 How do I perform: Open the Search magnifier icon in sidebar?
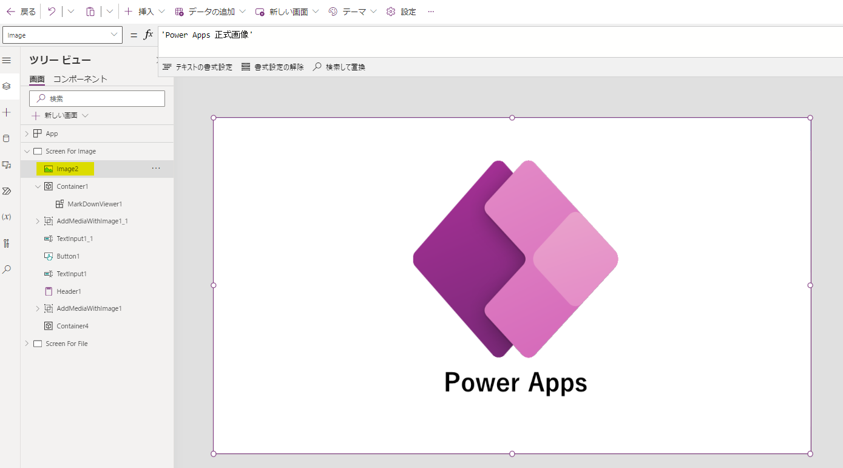(x=7, y=269)
